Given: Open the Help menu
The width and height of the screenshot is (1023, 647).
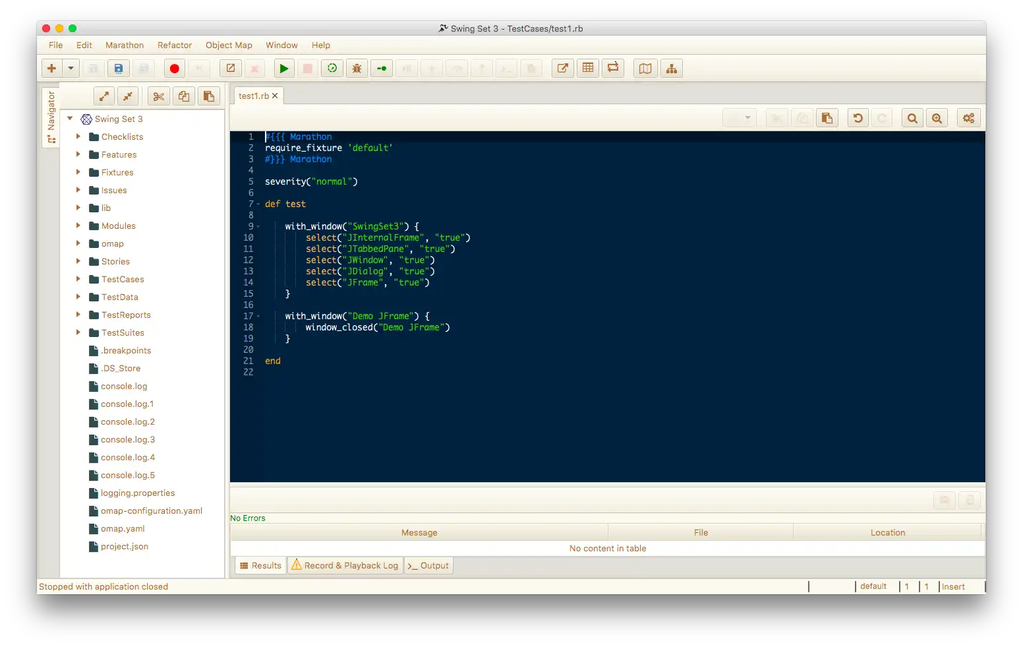Looking at the screenshot, I should pos(321,46).
